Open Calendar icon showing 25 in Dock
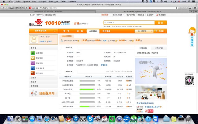Viewport: 198px width, 124px height. click(105, 119)
